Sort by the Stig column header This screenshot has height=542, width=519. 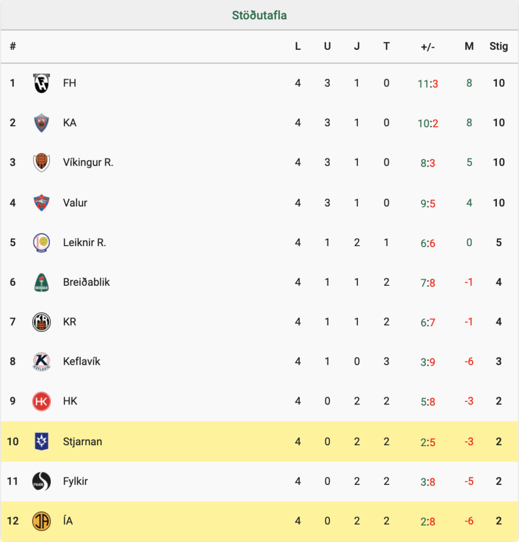tap(498, 46)
